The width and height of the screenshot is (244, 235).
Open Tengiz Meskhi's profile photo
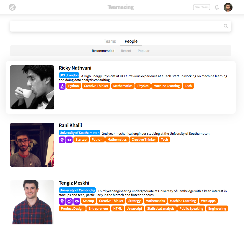pos(32,202)
